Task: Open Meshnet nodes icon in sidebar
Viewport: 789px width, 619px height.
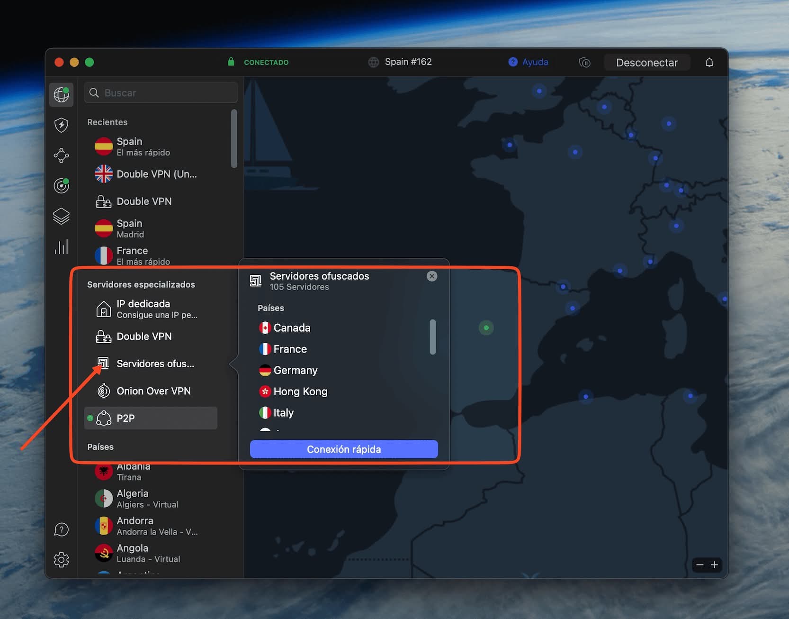Action: click(x=61, y=155)
